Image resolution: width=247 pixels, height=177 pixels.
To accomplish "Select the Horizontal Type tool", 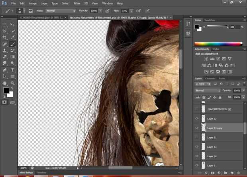I will pos(12,70).
